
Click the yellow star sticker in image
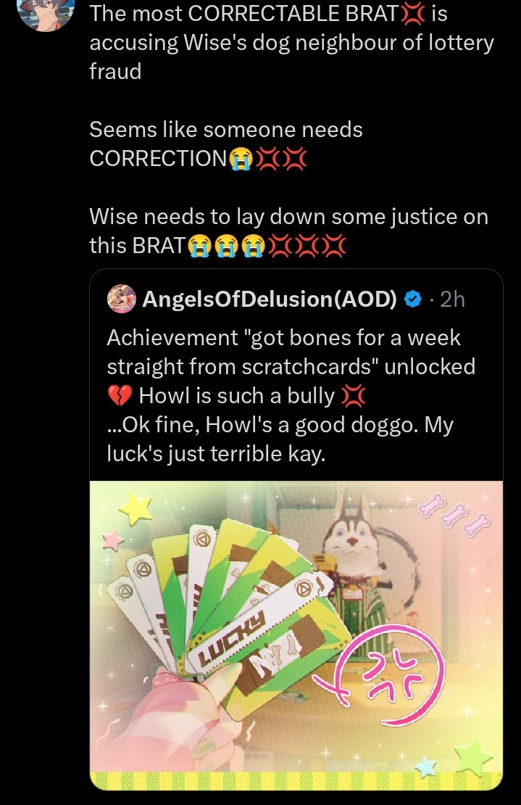[136, 508]
